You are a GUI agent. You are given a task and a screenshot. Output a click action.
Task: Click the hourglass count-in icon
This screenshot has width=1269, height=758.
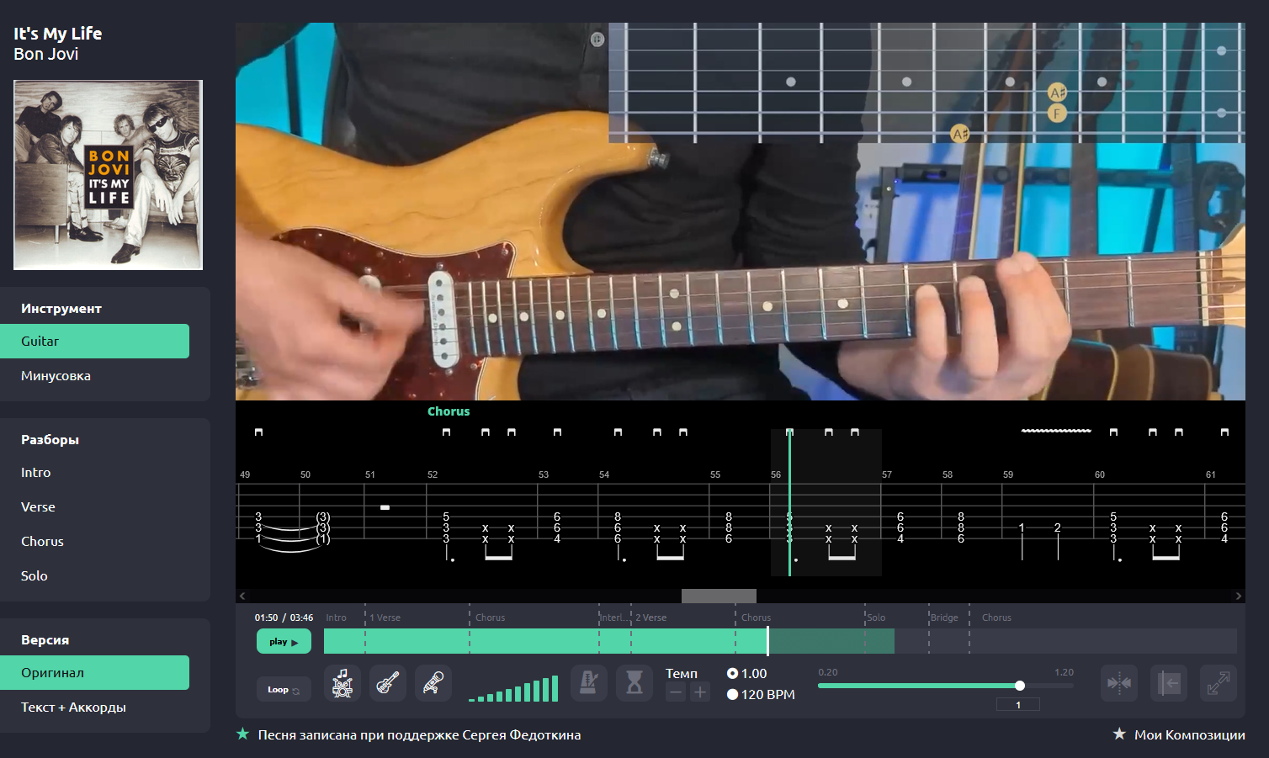(x=634, y=683)
